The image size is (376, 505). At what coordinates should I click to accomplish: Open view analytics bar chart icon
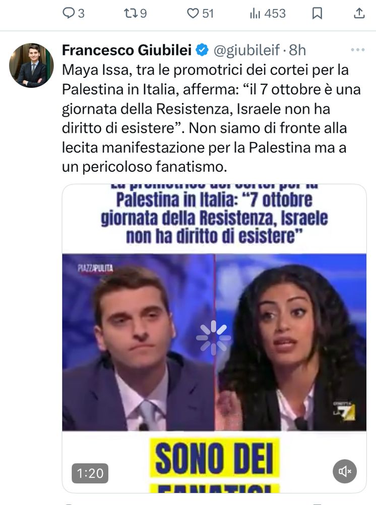(255, 13)
